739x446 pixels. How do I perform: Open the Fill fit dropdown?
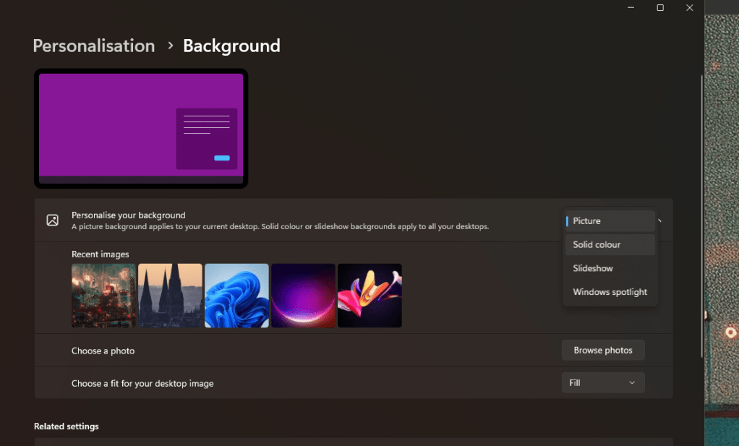pyautogui.click(x=603, y=383)
